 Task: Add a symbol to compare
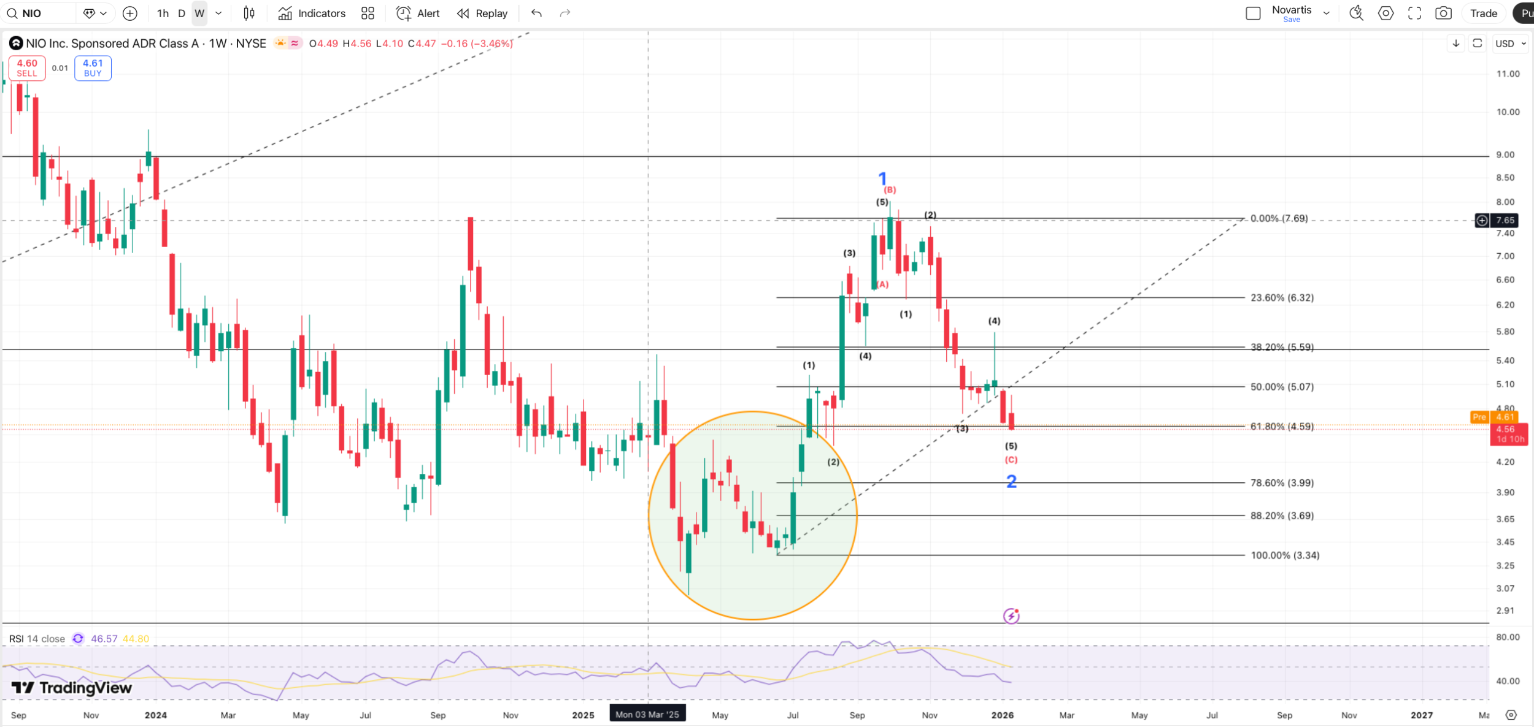130,13
